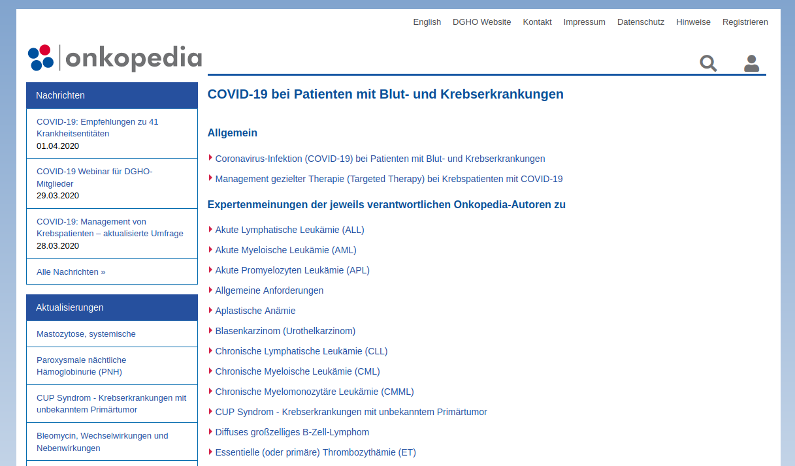This screenshot has width=795, height=466.
Task: Open Blasenkarzinom (Urothelkarzinom) link
Action: (x=285, y=331)
